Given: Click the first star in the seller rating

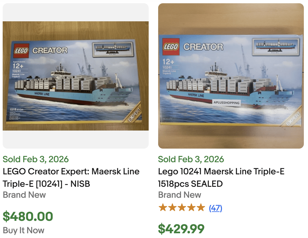Looking at the screenshot, I should click(x=163, y=208).
